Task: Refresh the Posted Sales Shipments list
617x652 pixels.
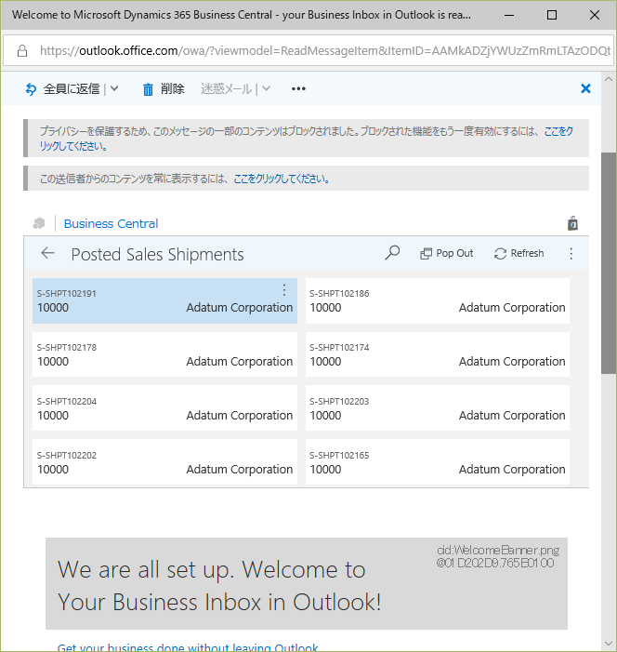Action: [519, 253]
